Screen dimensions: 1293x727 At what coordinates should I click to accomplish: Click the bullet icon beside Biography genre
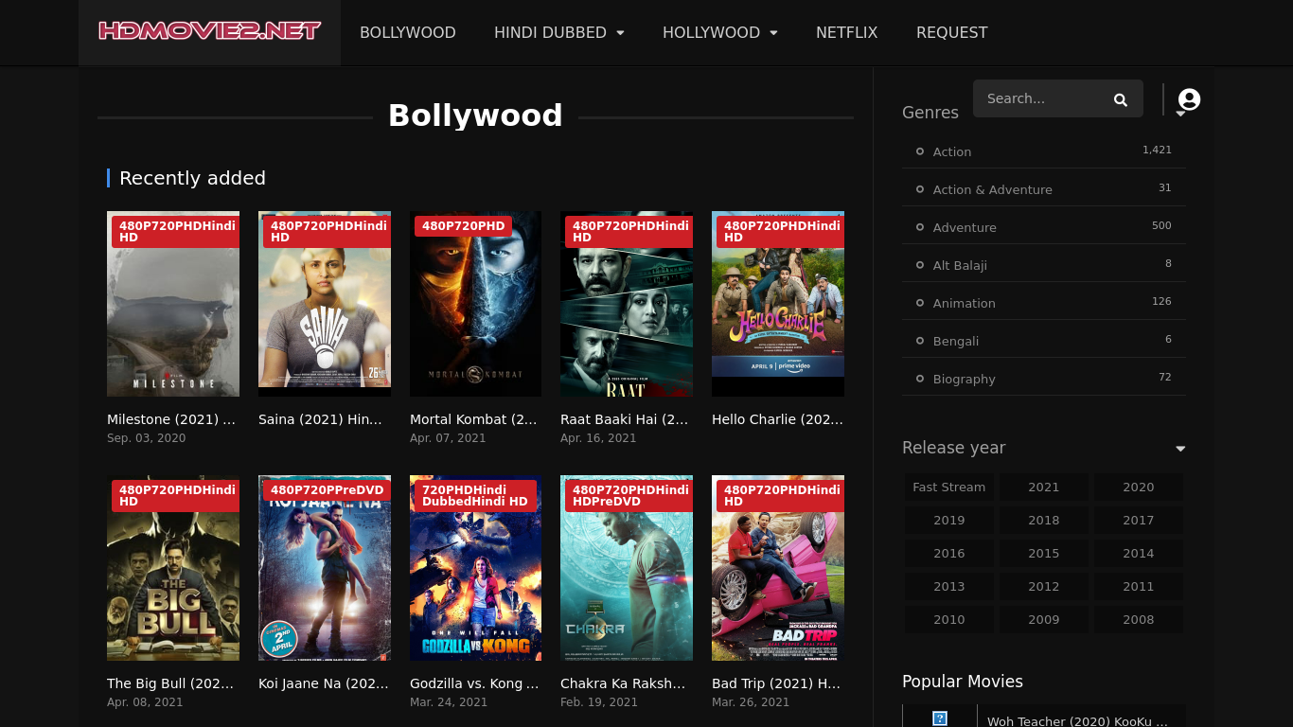coord(919,378)
